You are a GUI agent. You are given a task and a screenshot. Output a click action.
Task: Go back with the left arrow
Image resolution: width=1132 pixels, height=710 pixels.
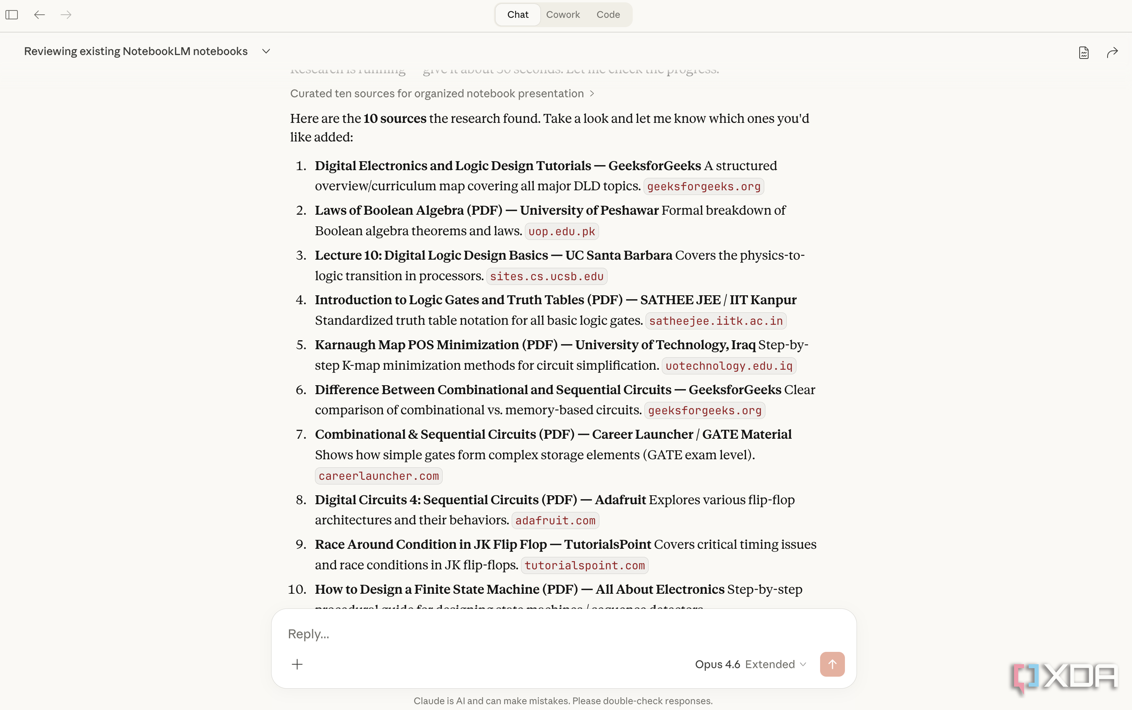click(40, 15)
